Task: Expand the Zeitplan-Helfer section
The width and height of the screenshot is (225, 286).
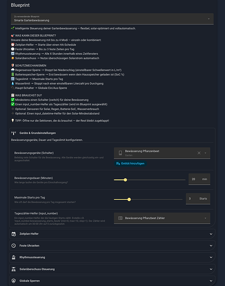Action: click(112, 234)
